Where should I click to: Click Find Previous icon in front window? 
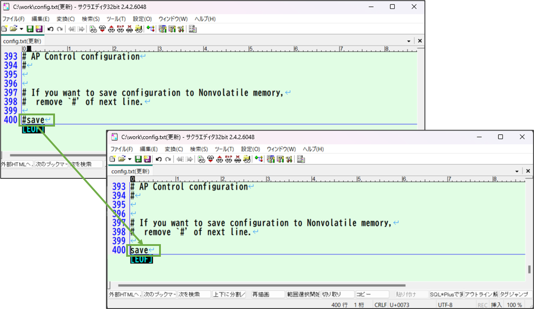tap(219, 159)
